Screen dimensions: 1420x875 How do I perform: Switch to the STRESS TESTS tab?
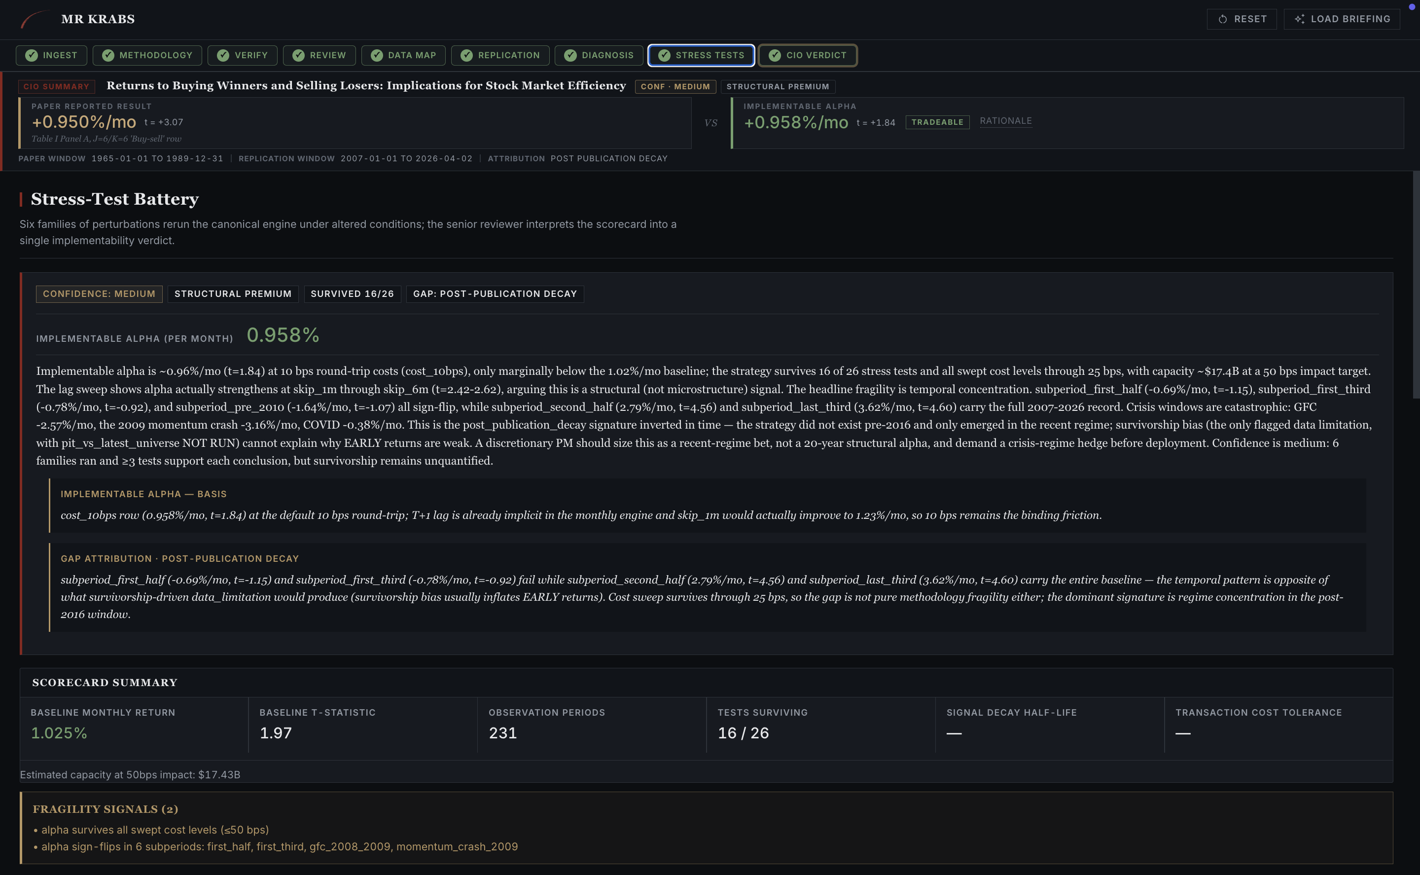701,55
